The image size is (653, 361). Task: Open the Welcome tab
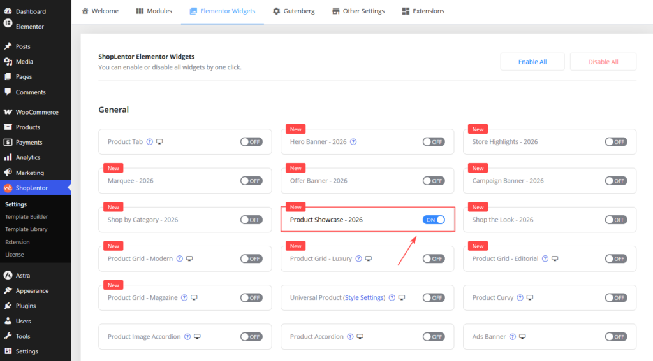100,11
